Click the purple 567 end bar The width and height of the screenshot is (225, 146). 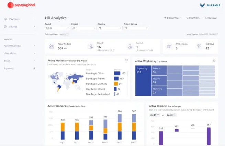tap(209, 136)
